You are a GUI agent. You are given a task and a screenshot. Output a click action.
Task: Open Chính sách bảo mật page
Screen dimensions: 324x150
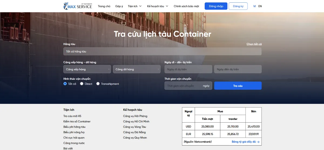pos(186,6)
